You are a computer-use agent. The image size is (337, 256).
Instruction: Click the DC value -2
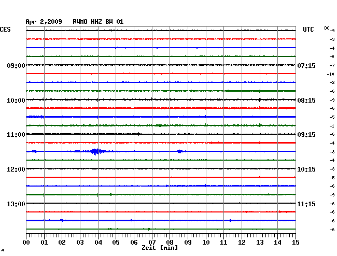(332, 82)
